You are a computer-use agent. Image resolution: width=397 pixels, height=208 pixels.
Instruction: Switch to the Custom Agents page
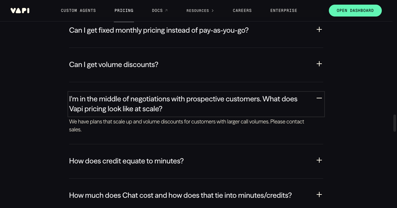point(78,10)
